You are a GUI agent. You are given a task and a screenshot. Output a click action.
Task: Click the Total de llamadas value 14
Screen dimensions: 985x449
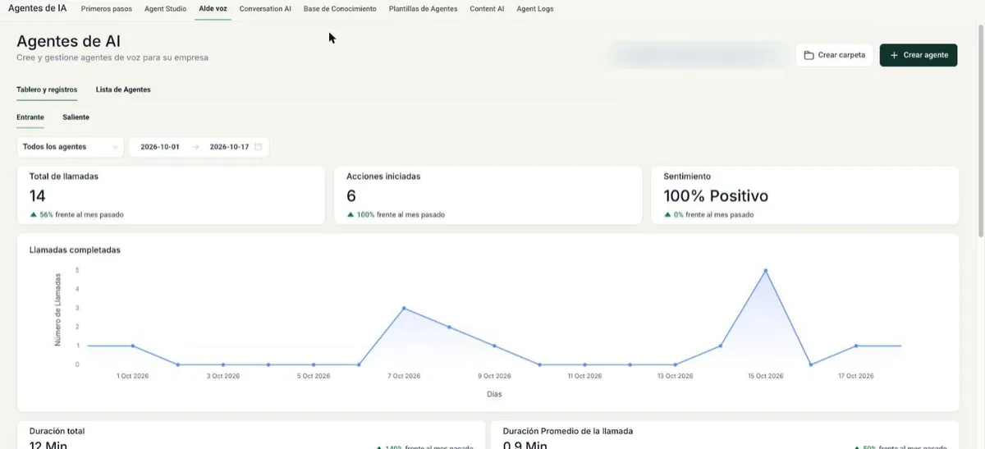38,195
